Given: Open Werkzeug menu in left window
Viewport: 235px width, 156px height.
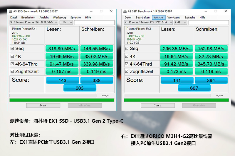Looking at the screenshot, I should click(59, 18).
